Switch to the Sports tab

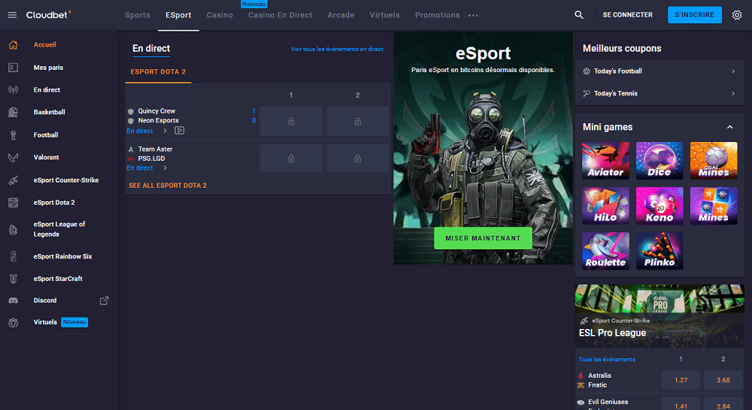[x=138, y=15]
